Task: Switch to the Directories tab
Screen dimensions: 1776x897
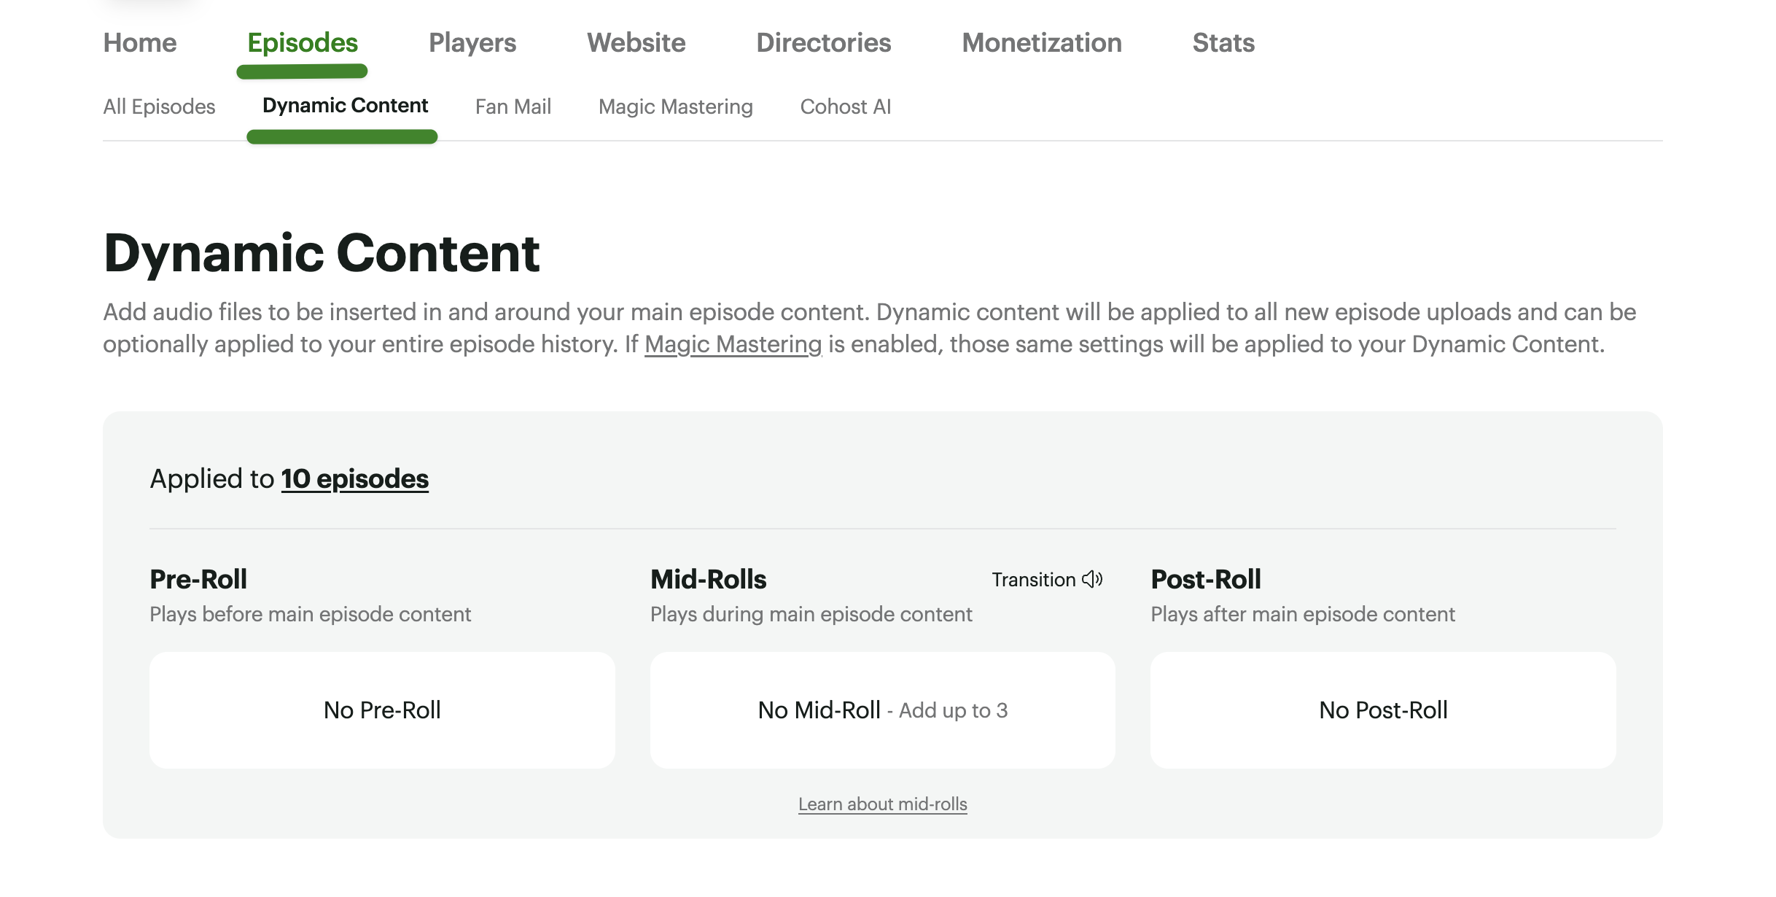Action: (824, 43)
